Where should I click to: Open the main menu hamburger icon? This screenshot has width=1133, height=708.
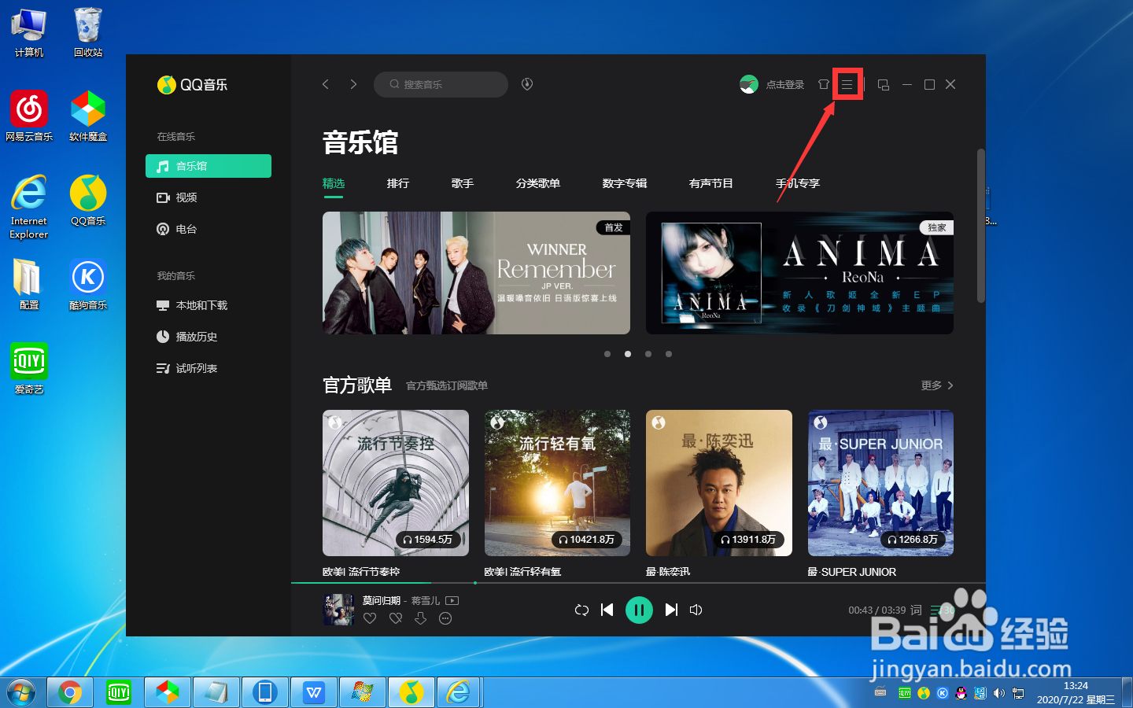847,84
